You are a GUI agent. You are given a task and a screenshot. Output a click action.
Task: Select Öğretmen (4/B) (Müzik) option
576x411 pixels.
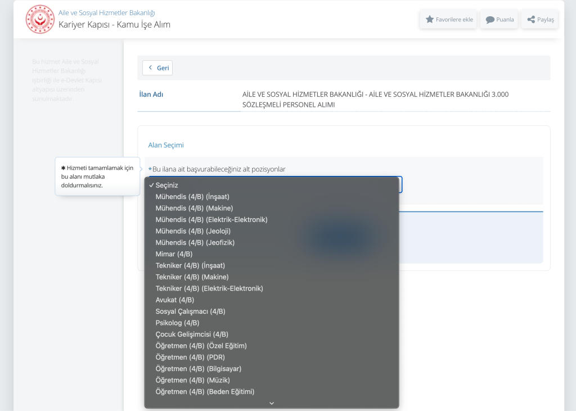(192, 380)
